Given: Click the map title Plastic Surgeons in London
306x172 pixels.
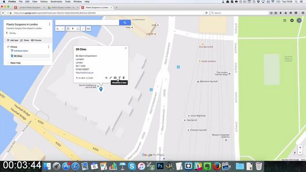Looking at the screenshot, I should pyautogui.click(x=22, y=24).
